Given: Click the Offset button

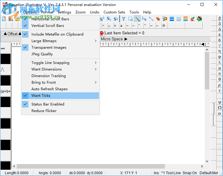Looking at the screenshot, I should click(x=11, y=34).
